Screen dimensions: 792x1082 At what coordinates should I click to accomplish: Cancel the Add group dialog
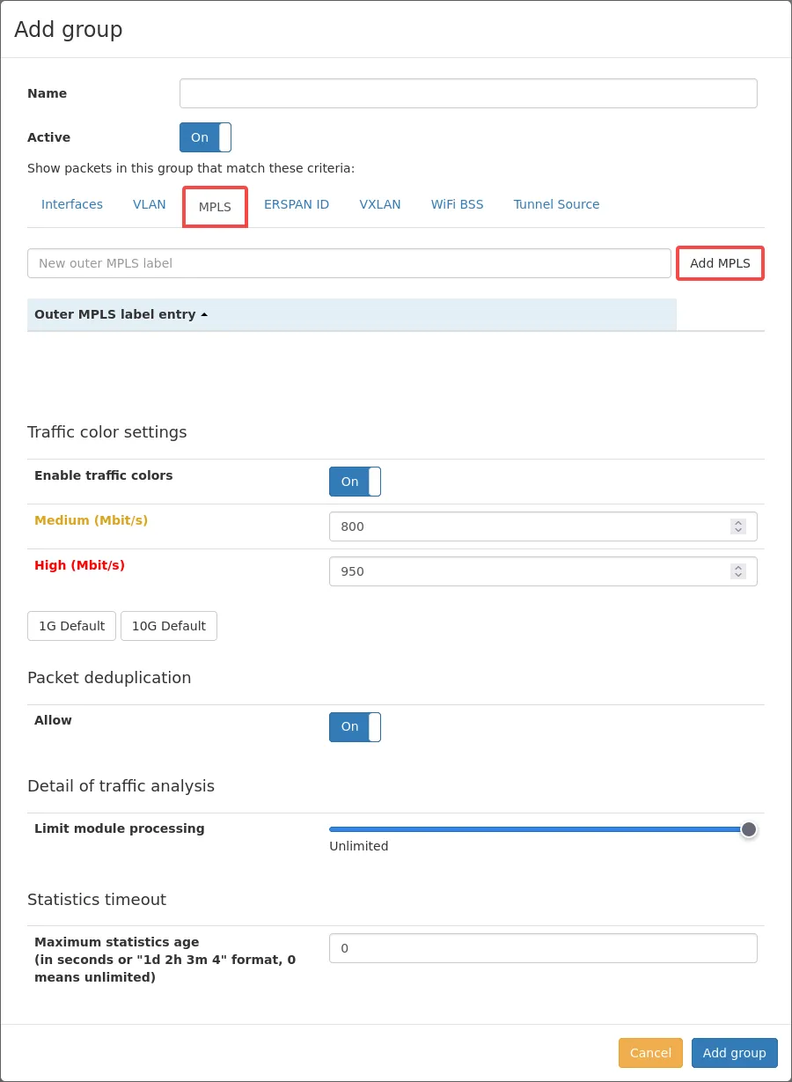650,1053
